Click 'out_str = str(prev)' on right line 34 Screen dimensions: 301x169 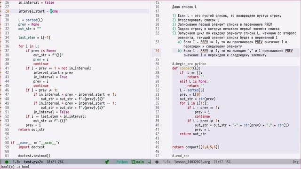pyautogui.click(x=198, y=99)
